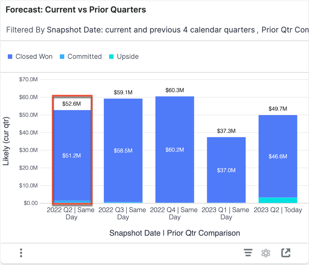Select the highlighted 2022 Q2 bar
This screenshot has width=309, height=265.
(72, 155)
